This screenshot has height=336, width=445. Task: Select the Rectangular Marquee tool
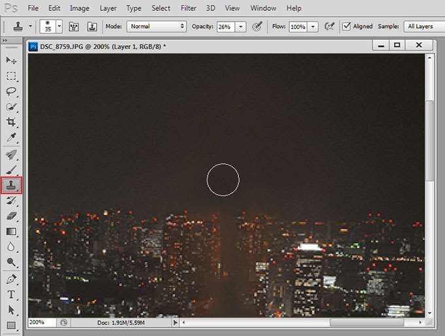coord(11,76)
